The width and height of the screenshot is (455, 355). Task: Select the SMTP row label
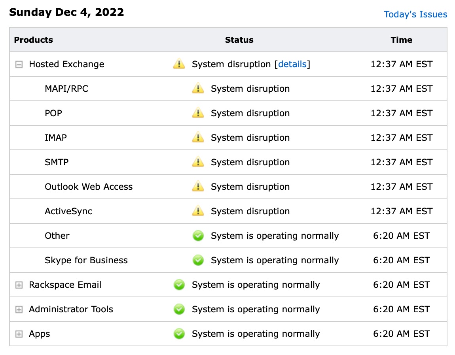[x=57, y=162]
